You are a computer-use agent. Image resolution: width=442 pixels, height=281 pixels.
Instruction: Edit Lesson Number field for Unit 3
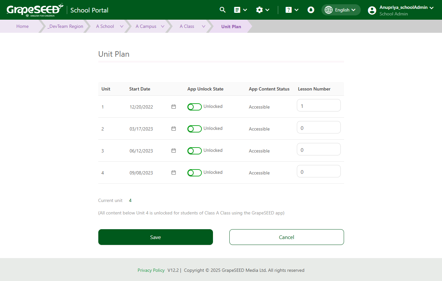(319, 149)
